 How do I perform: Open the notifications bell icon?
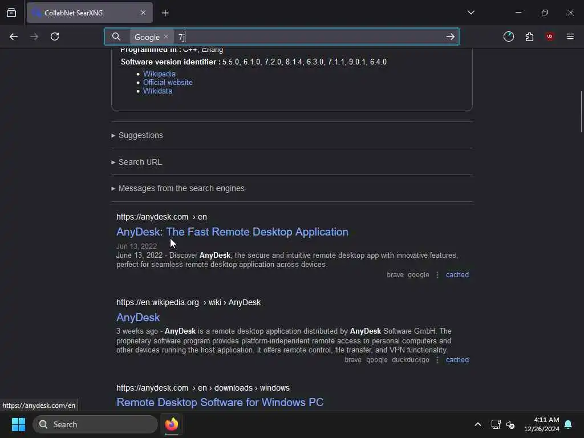tap(568, 424)
